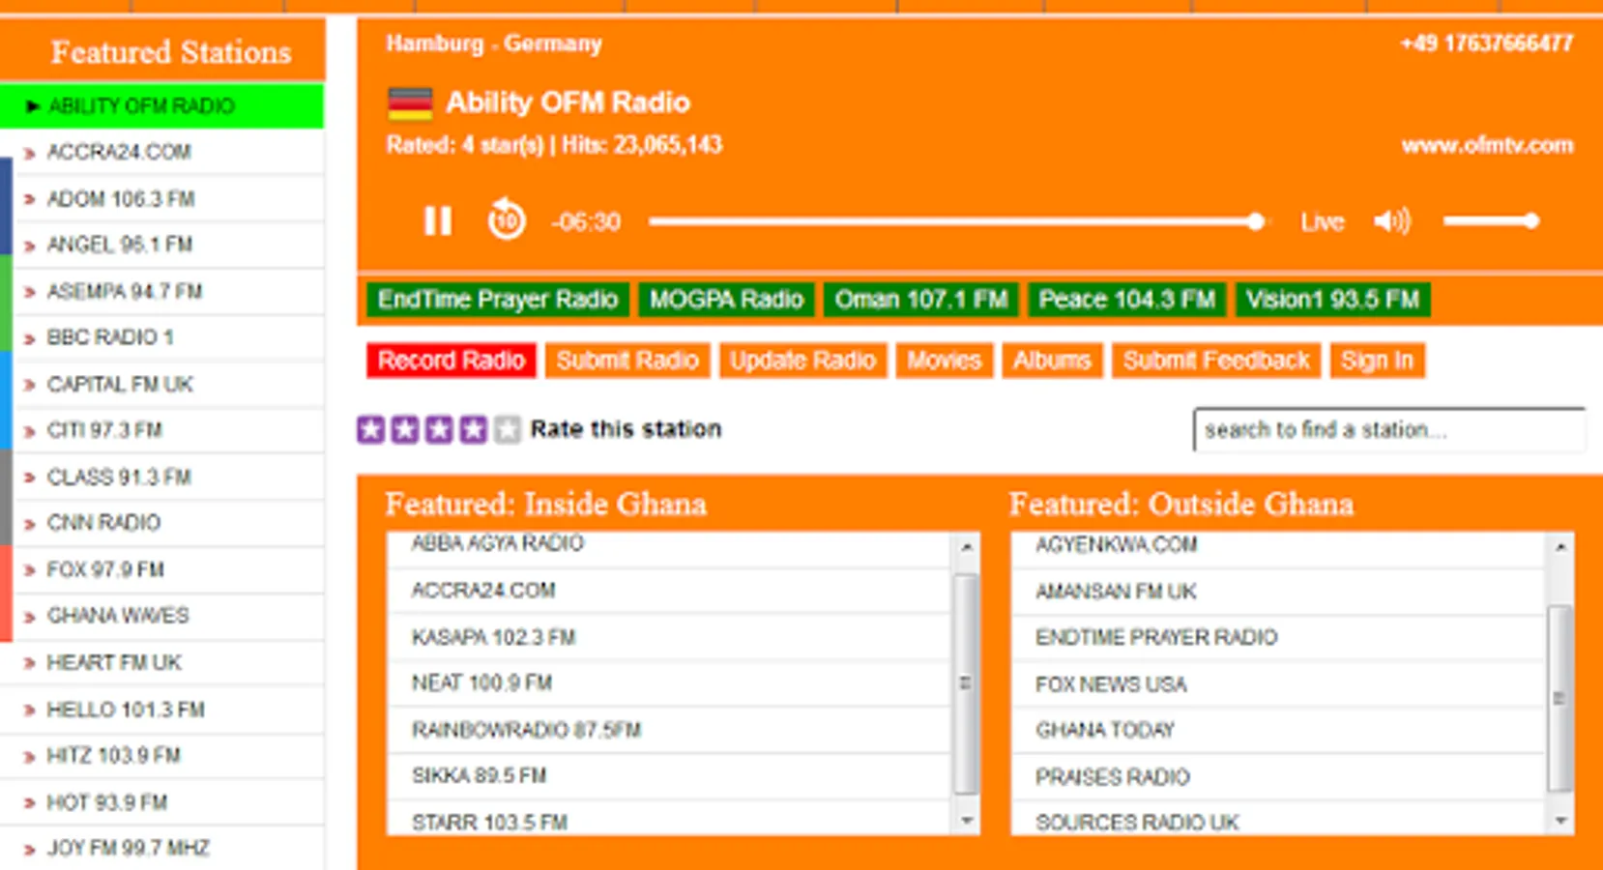Play CAPITAL FM UK station
This screenshot has height=870, width=1603.
pos(162,384)
